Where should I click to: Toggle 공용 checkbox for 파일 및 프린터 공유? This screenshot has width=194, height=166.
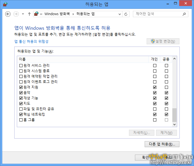coord(166,109)
